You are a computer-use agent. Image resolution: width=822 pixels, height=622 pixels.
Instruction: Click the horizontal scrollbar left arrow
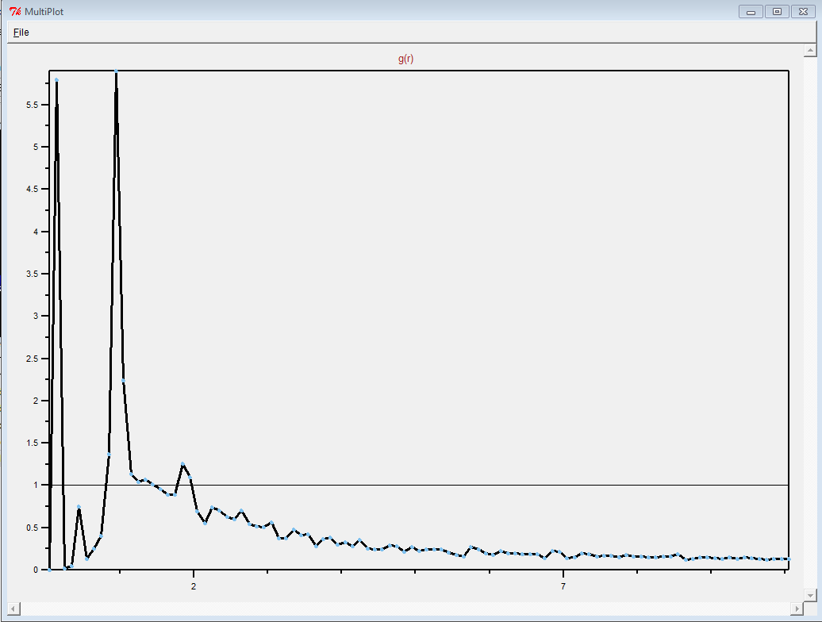pyautogui.click(x=14, y=609)
